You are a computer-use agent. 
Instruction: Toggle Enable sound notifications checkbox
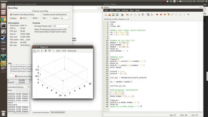coord(42,14)
